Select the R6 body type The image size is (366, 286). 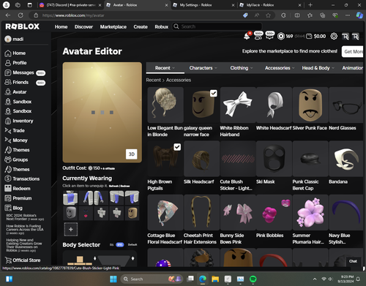(111, 245)
